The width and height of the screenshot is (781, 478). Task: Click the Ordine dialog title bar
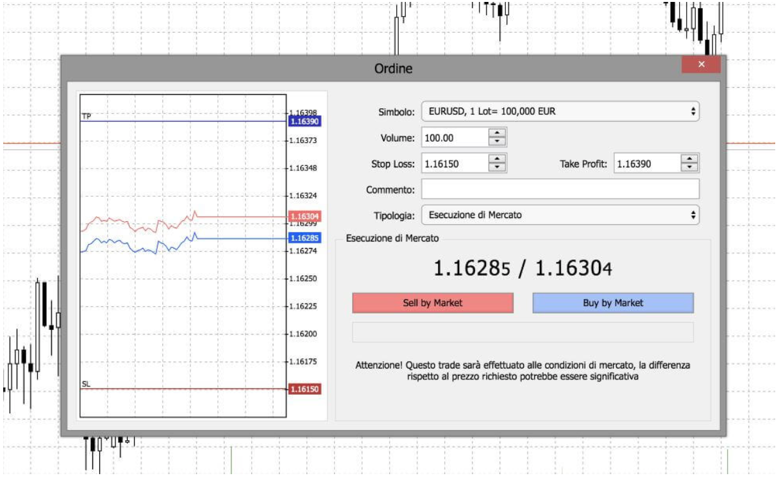click(x=392, y=69)
